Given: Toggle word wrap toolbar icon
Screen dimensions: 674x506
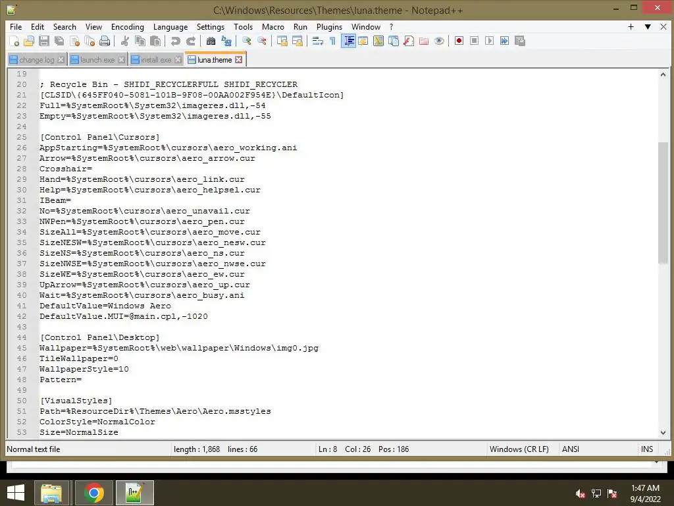Looking at the screenshot, I should (x=318, y=41).
